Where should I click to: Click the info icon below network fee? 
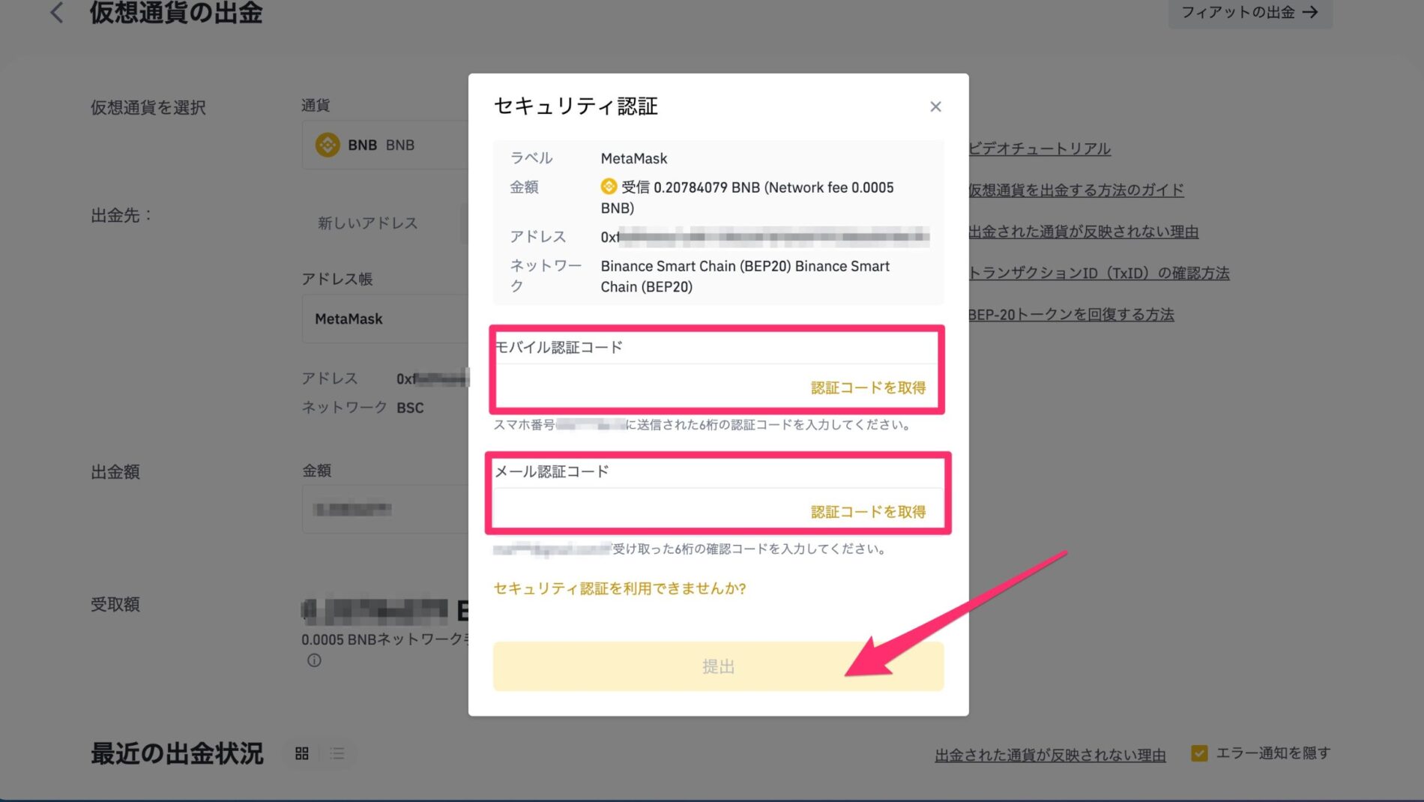pos(314,660)
